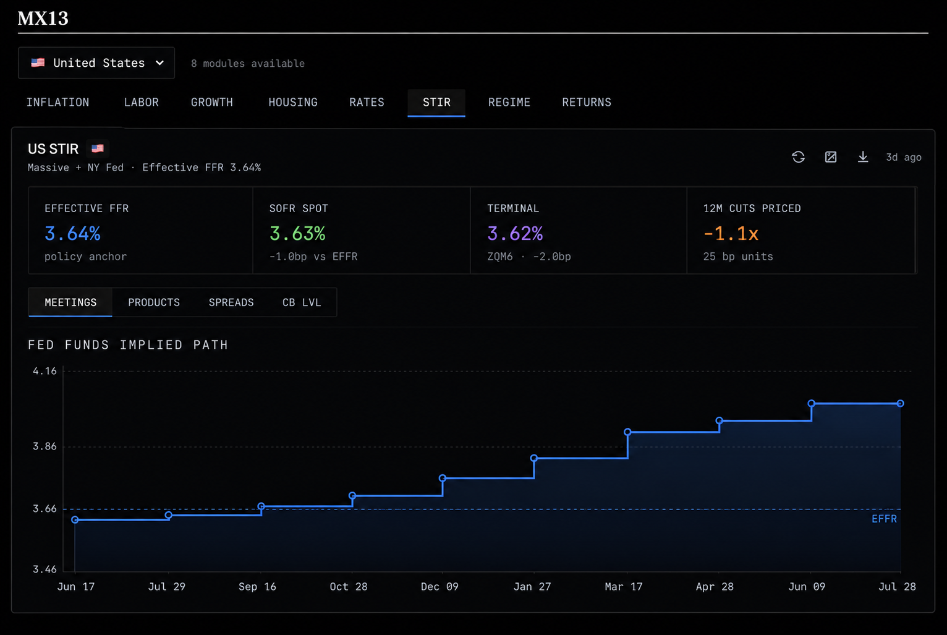Screen dimensions: 947x635
Task: Click the '-1.0bp vs EFFR' caption
Action: click(x=313, y=257)
